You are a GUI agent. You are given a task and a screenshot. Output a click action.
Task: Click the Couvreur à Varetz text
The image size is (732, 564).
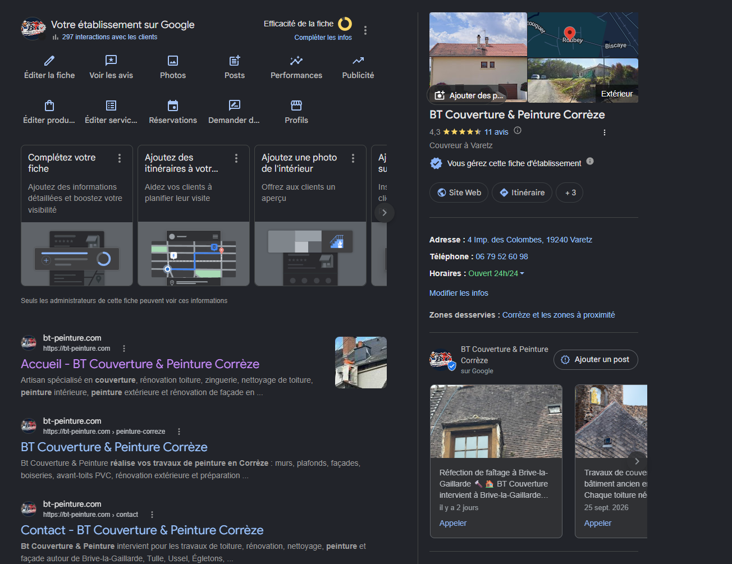pos(461,145)
